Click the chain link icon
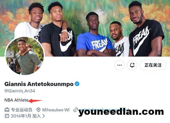Screen dimensions: 170x123 click(75, 110)
